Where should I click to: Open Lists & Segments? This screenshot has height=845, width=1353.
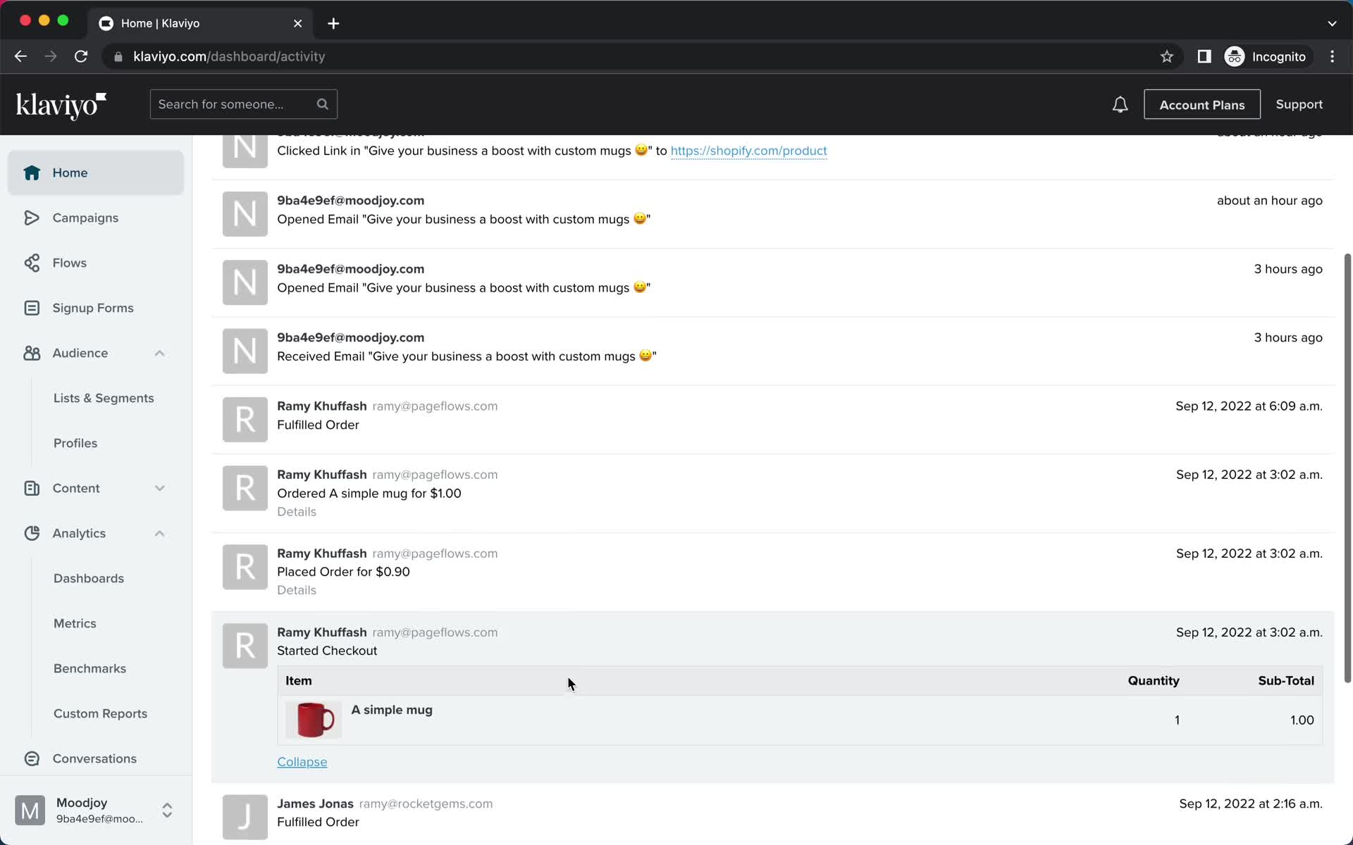pyautogui.click(x=104, y=398)
